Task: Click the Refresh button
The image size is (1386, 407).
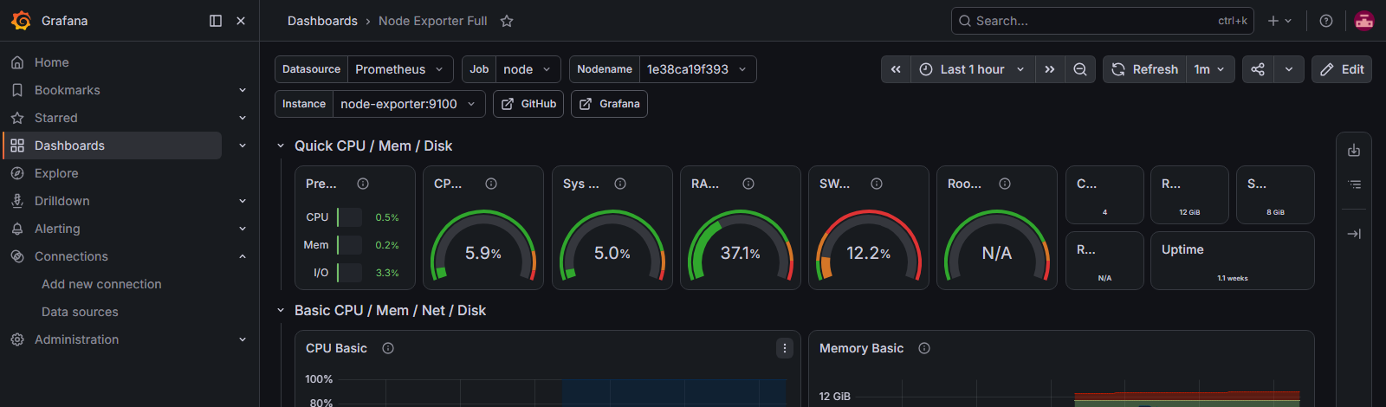Action: pos(1144,69)
